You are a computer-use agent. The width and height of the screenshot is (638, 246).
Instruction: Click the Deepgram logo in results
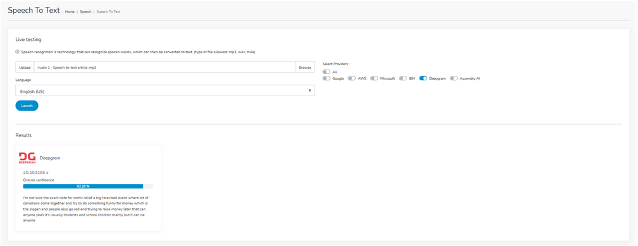click(x=27, y=157)
